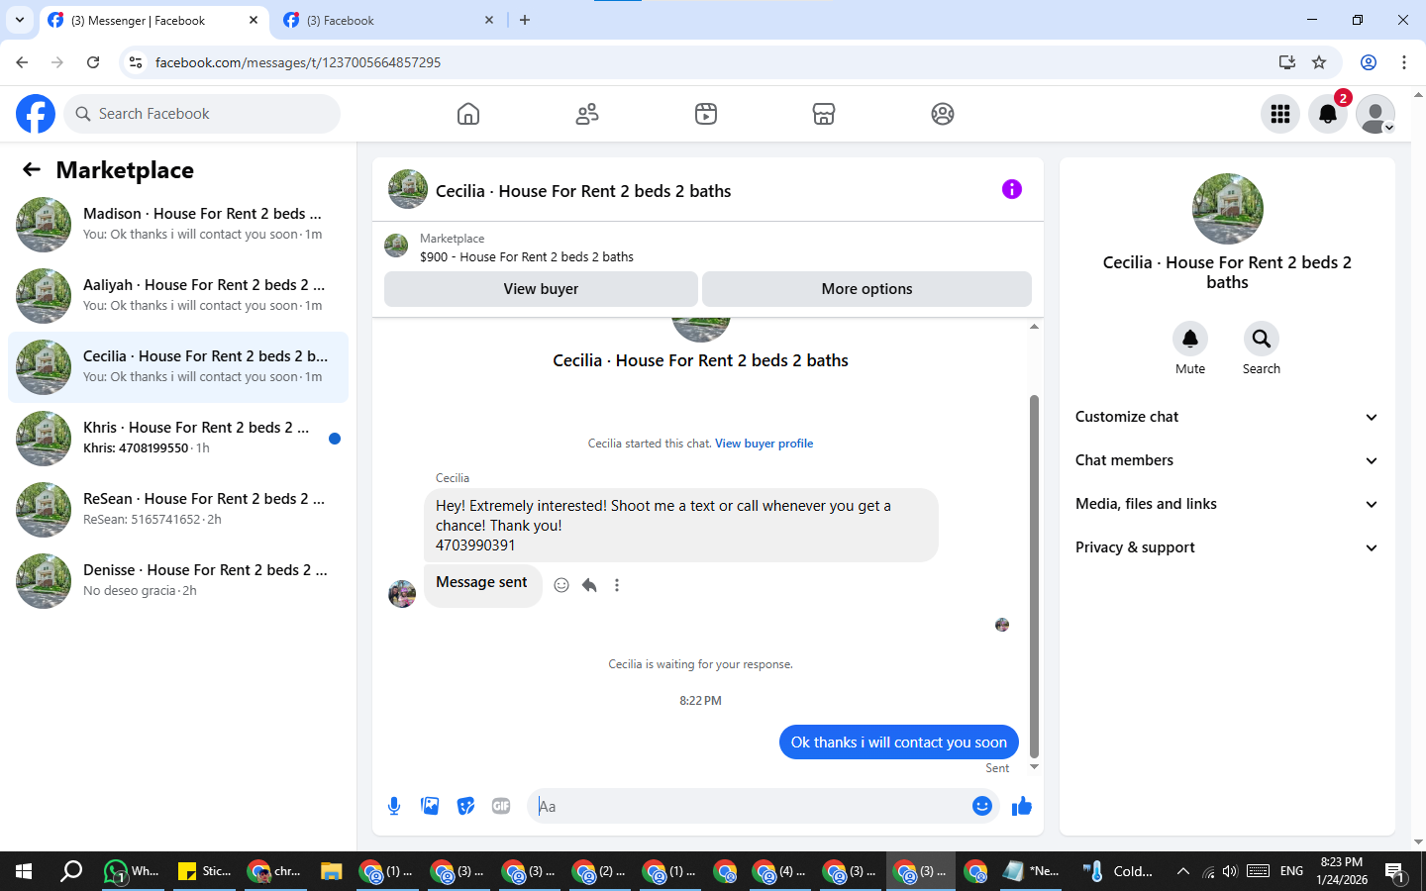
Task: Go back in browser history
Action: [x=22, y=62]
